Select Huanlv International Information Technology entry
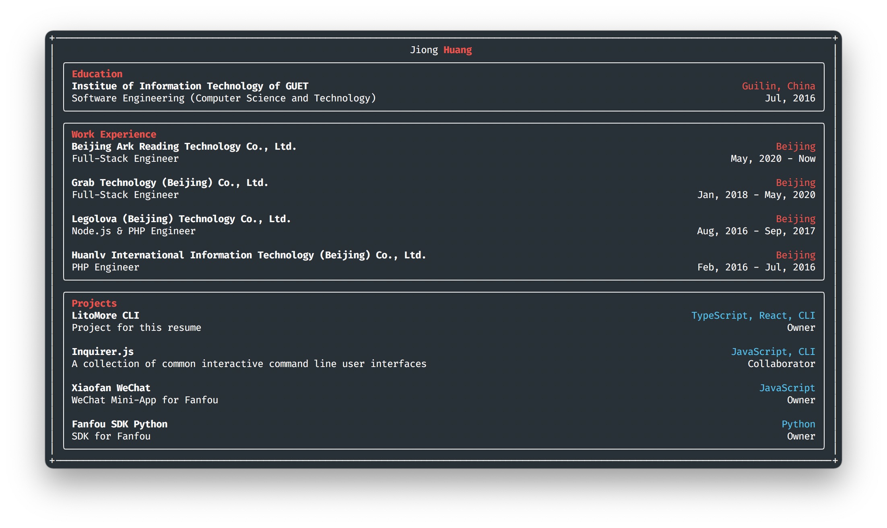 click(x=249, y=255)
